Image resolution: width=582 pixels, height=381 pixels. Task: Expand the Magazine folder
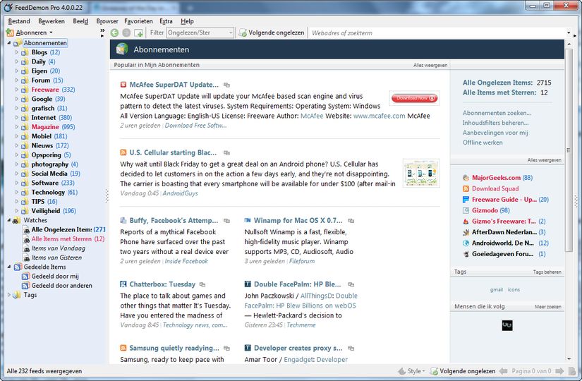point(17,126)
